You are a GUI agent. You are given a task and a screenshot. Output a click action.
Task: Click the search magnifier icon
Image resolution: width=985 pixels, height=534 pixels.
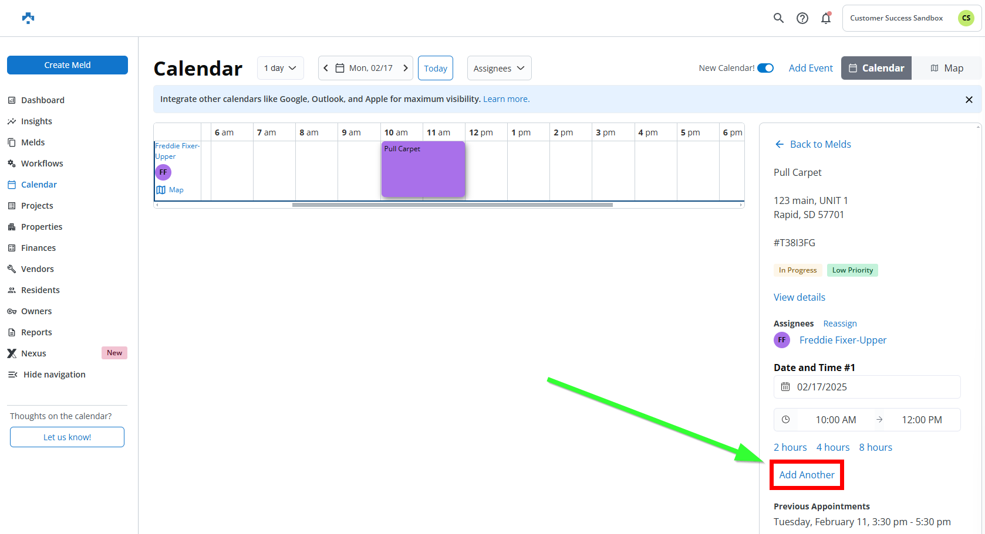[x=778, y=18]
